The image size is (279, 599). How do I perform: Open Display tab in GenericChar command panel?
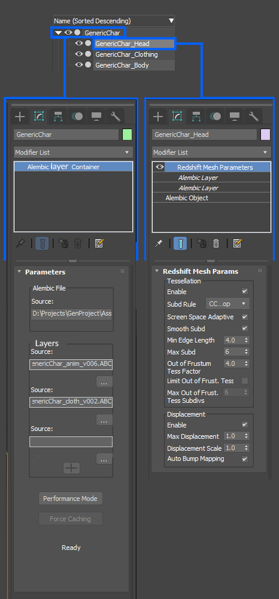tap(97, 116)
